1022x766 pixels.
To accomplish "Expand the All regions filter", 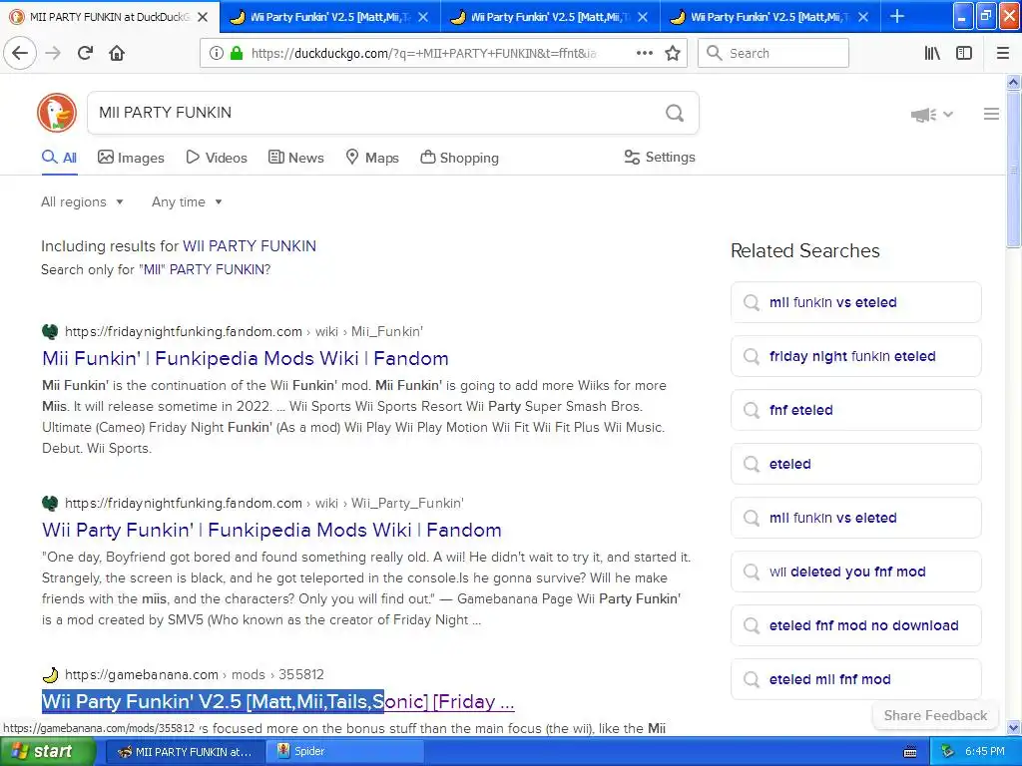I will pos(82,201).
